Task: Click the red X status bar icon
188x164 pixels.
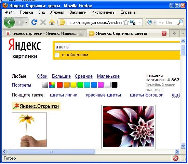Action: pos(176,159)
